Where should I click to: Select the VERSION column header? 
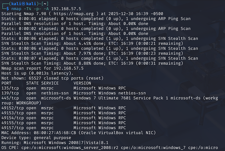(82, 83)
